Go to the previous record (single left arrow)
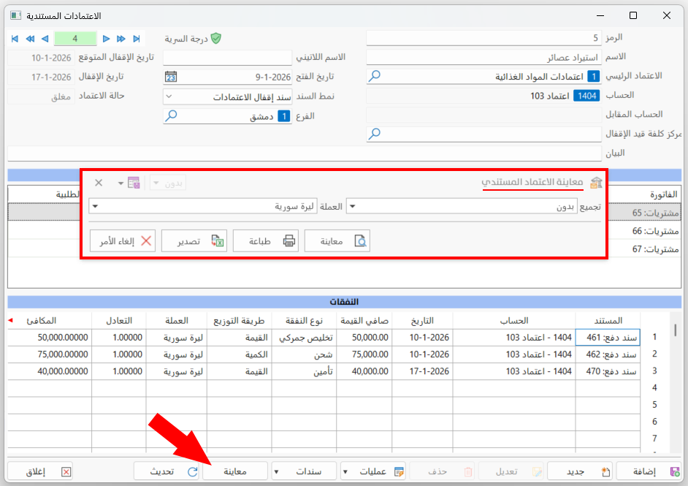688x486 pixels. 45,39
